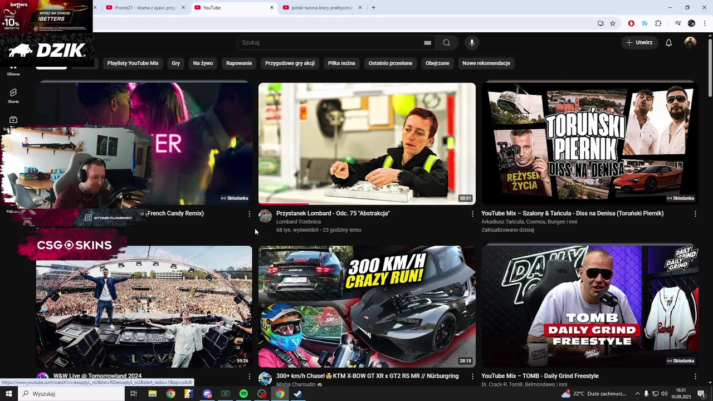The height and width of the screenshot is (401, 713).
Task: Open Windows Task View
Action: click(134, 394)
